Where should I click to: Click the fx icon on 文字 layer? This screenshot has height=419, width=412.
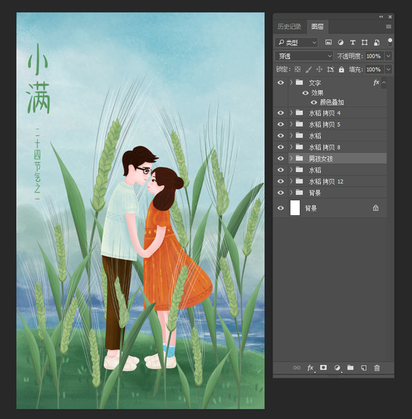376,82
